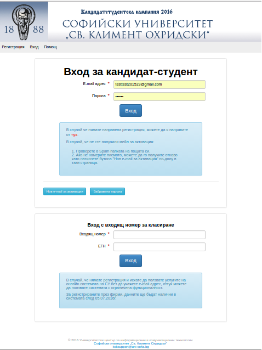Follow the red тук registration link
The image size is (262, 350).
coord(74,135)
